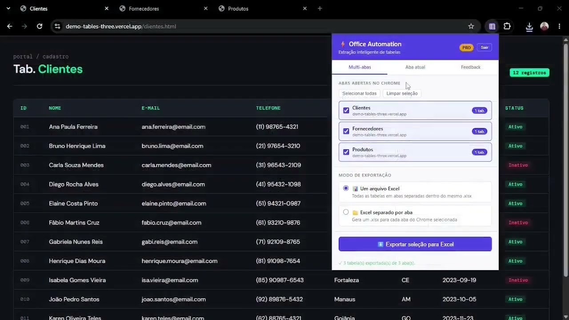Click the 1 tab. badge for Produtos
The height and width of the screenshot is (320, 569).
coord(480,152)
